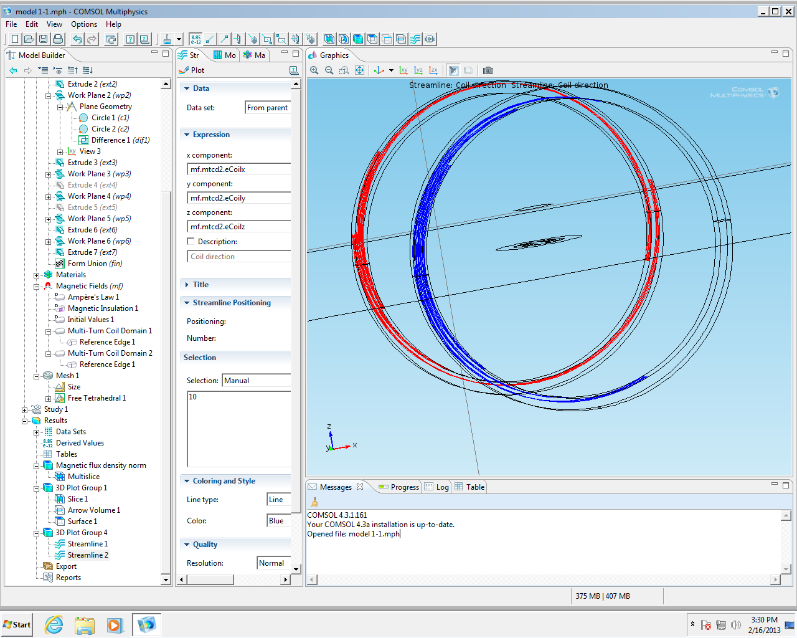Click the clear messages broom icon

tap(314, 502)
